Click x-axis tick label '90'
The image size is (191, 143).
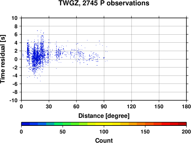pos(104,106)
